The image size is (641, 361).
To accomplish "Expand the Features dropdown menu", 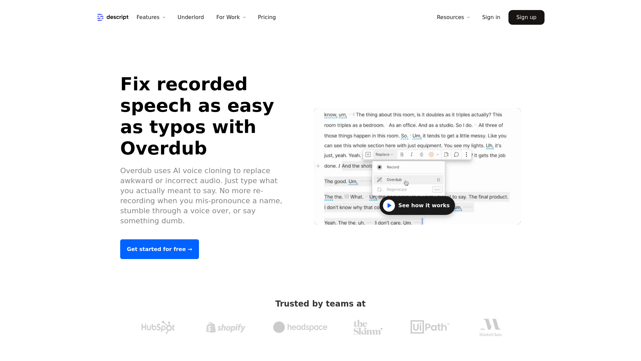I will [152, 17].
